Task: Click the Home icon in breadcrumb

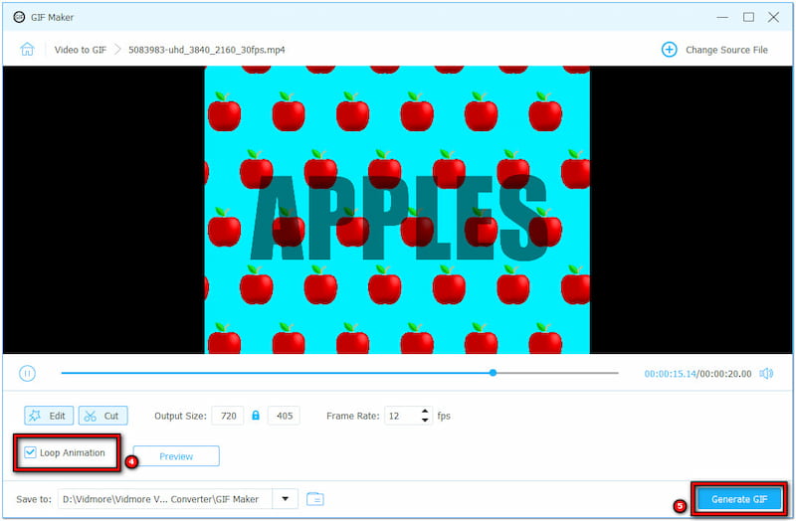Action: (27, 49)
